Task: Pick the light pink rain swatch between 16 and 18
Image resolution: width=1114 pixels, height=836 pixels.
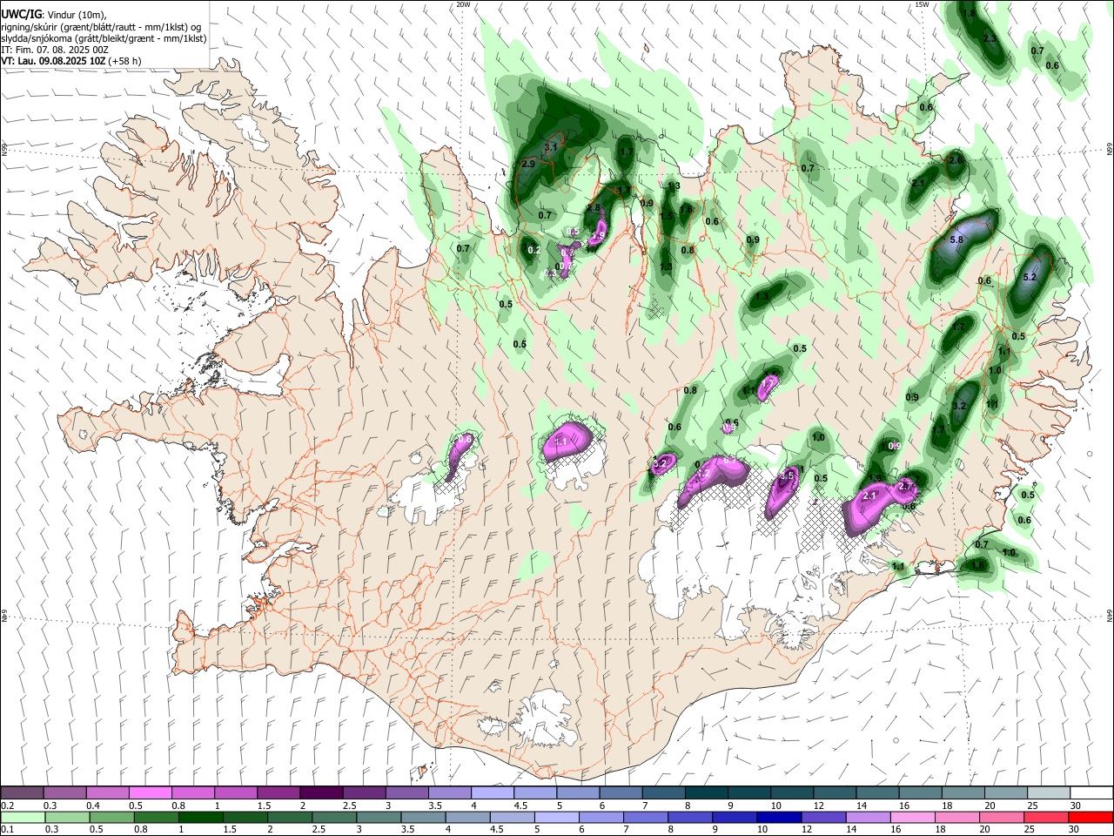Action: click(x=913, y=817)
